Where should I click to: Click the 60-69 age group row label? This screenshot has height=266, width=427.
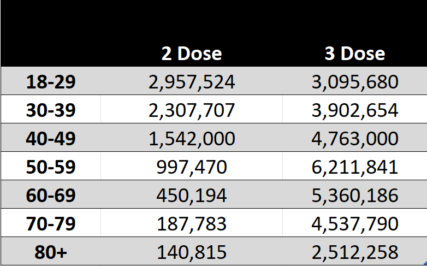tap(51, 195)
